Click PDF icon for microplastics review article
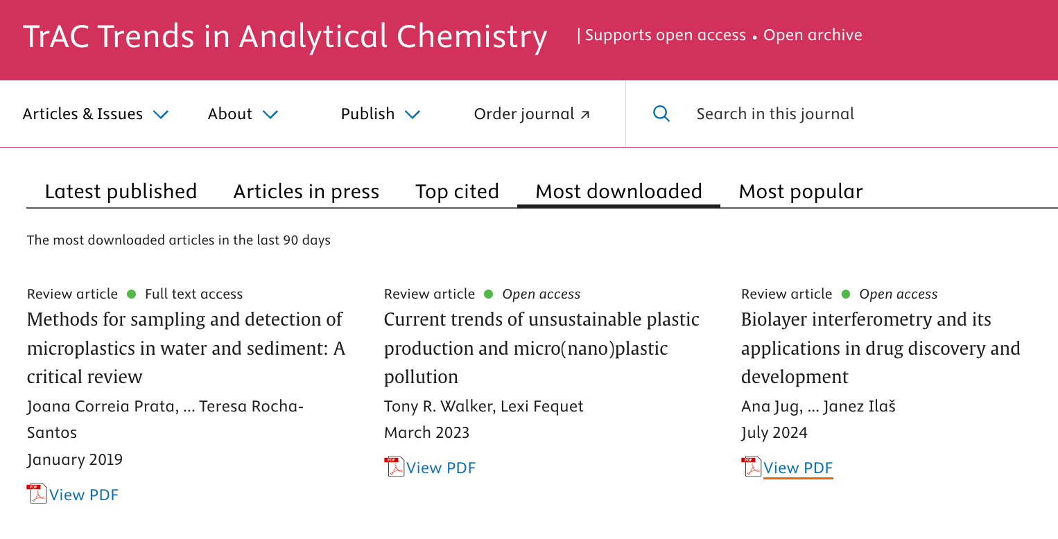 37,493
